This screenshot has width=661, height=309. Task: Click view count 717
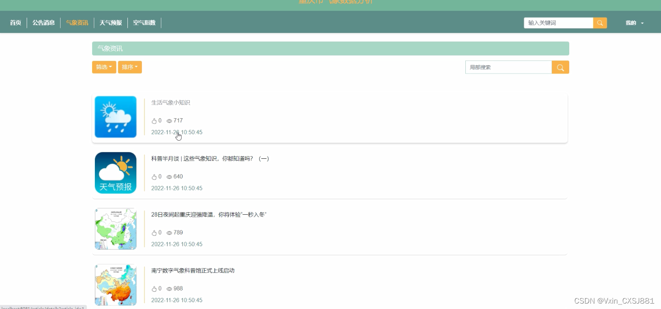[x=178, y=121]
